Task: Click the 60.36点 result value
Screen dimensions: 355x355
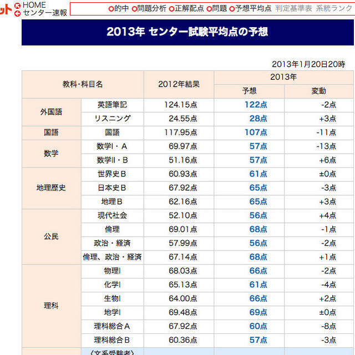Action: (x=183, y=340)
